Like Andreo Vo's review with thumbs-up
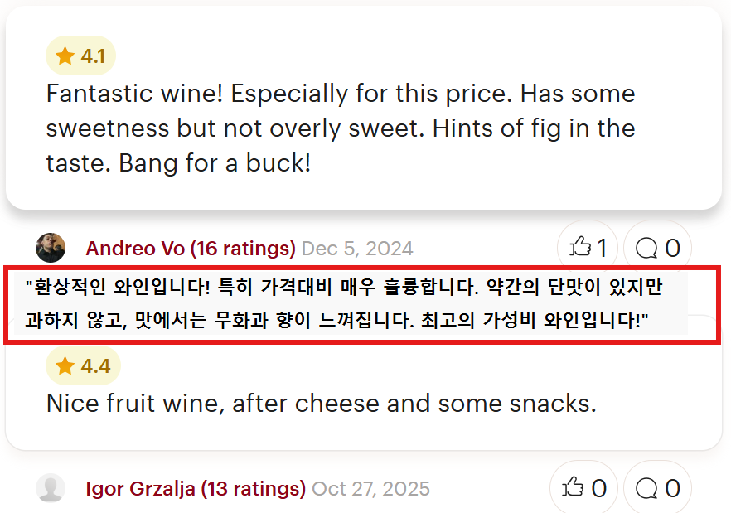The width and height of the screenshot is (731, 513). coord(580,247)
